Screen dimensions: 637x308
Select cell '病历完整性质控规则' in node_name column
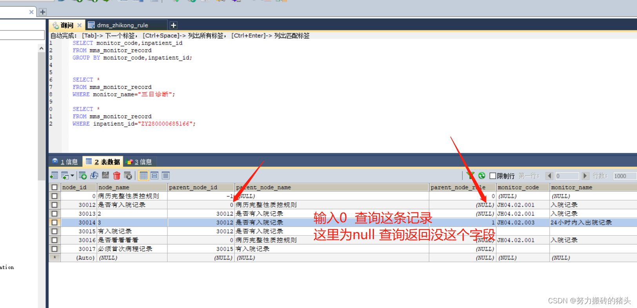[132, 196]
